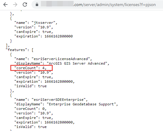Click jtxserver expiration 1666162800000 value
163x131 pixels.
point(59,36)
